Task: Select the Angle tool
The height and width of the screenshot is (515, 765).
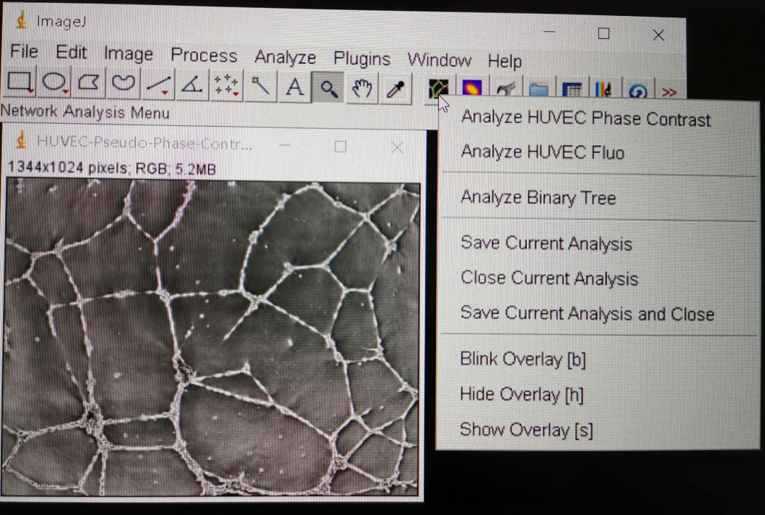Action: pos(191,87)
